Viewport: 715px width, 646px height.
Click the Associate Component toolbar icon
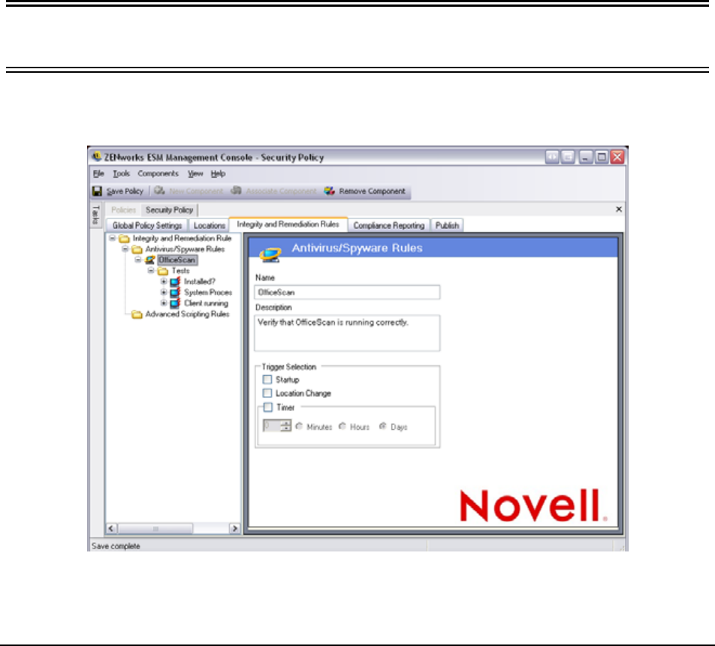click(x=236, y=191)
